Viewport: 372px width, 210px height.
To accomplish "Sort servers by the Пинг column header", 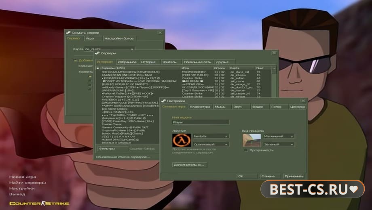I will (263, 68).
